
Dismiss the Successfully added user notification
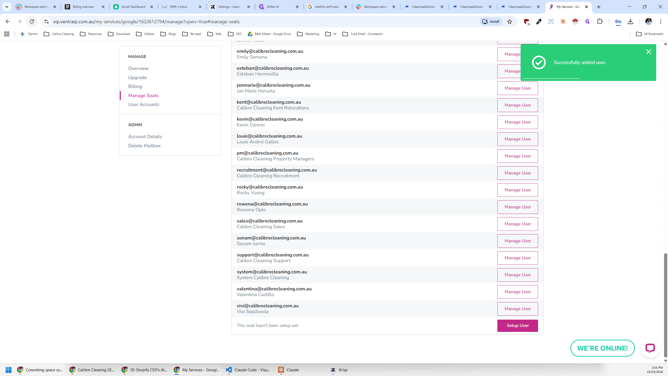point(648,52)
